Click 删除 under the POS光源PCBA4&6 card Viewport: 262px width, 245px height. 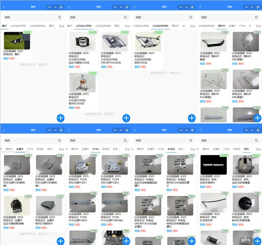110,224
